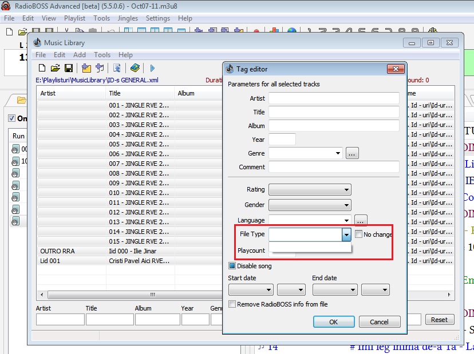Click the add folder with options icon

click(x=100, y=68)
